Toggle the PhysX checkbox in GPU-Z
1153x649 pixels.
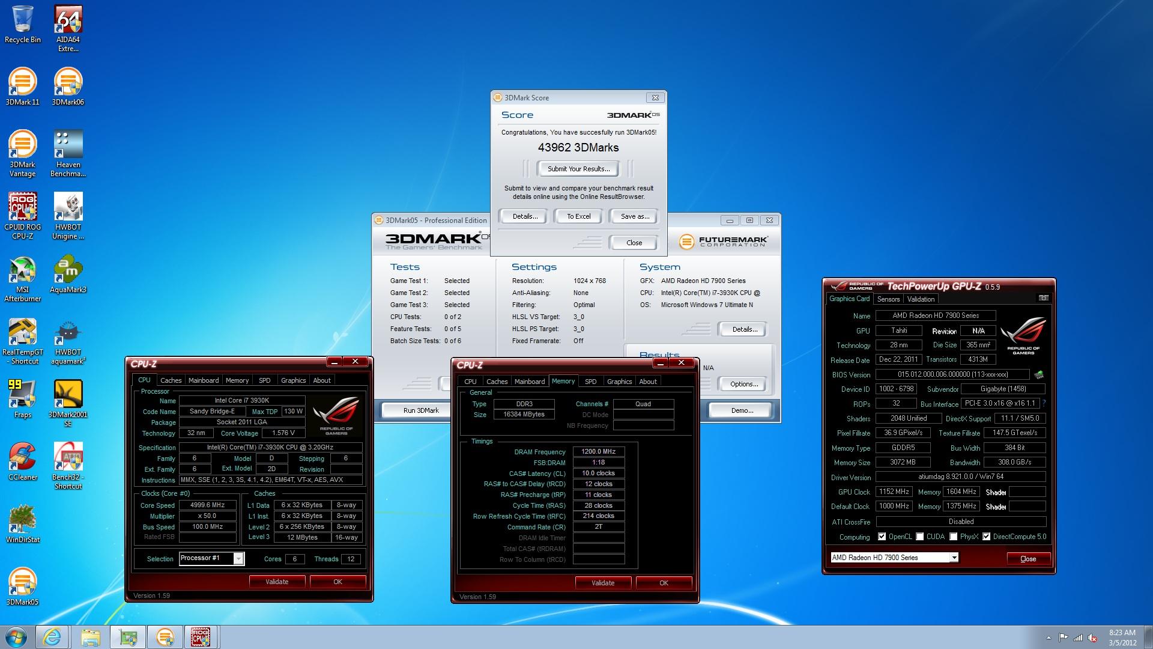[953, 537]
